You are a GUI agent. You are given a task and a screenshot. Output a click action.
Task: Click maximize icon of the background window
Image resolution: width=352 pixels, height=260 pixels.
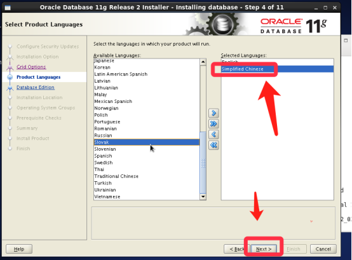[x=346, y=41]
